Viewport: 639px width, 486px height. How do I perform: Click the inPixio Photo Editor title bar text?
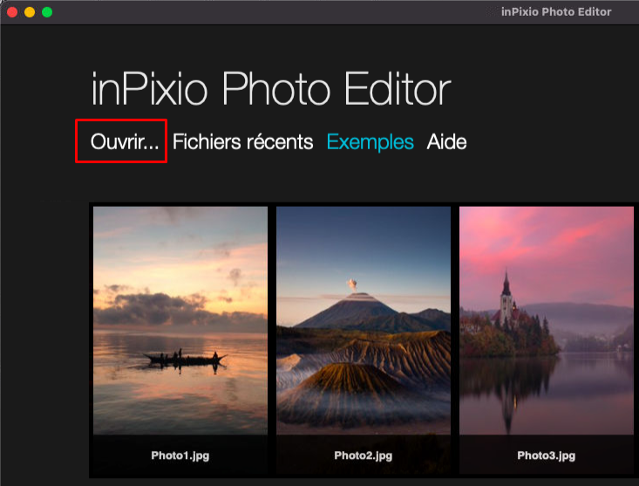pos(556,12)
